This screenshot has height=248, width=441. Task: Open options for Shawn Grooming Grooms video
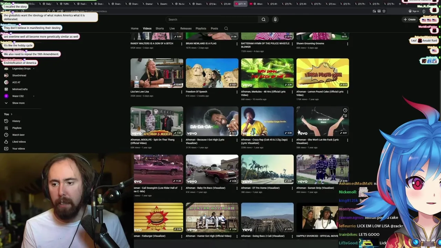(347, 44)
